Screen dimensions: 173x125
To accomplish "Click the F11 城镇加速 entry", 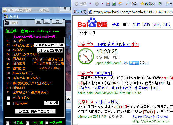I will [16, 88].
